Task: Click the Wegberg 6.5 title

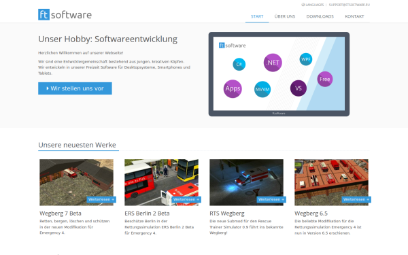Action: pos(311,214)
